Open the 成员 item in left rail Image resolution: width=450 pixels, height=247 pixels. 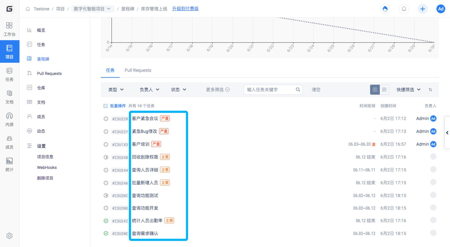click(x=9, y=142)
